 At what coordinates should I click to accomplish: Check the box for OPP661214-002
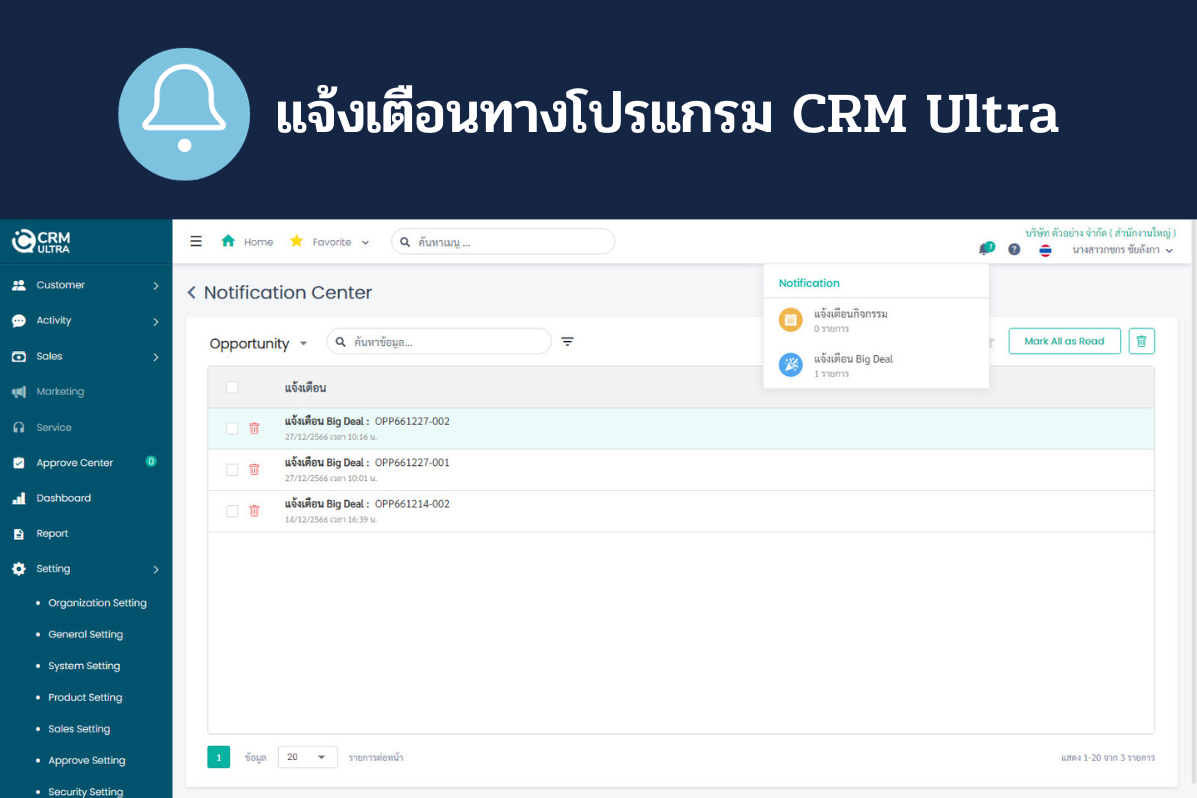(x=232, y=511)
